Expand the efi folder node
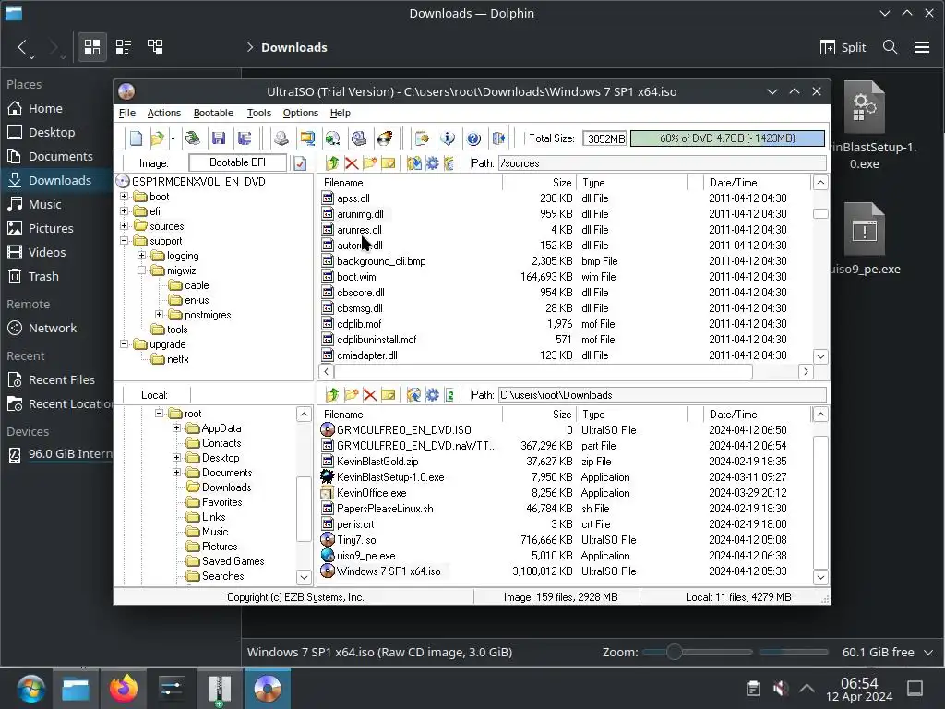Image resolution: width=945 pixels, height=709 pixels. (x=124, y=211)
